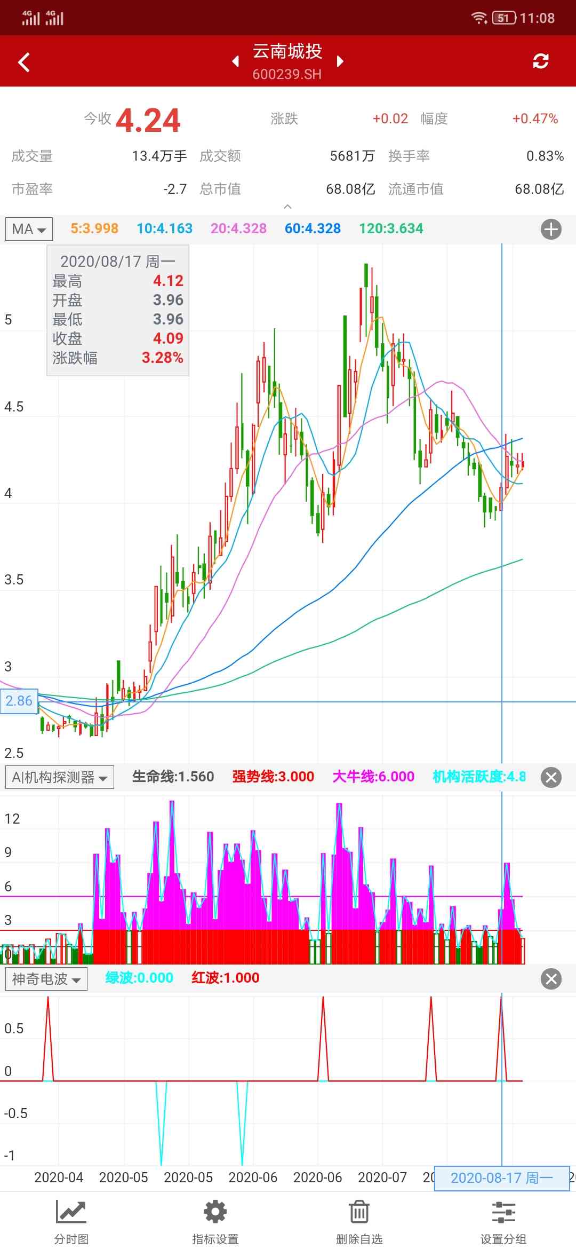Switch to next stock with right triangle
Viewport: 576px width, 1249px height.
(x=340, y=61)
